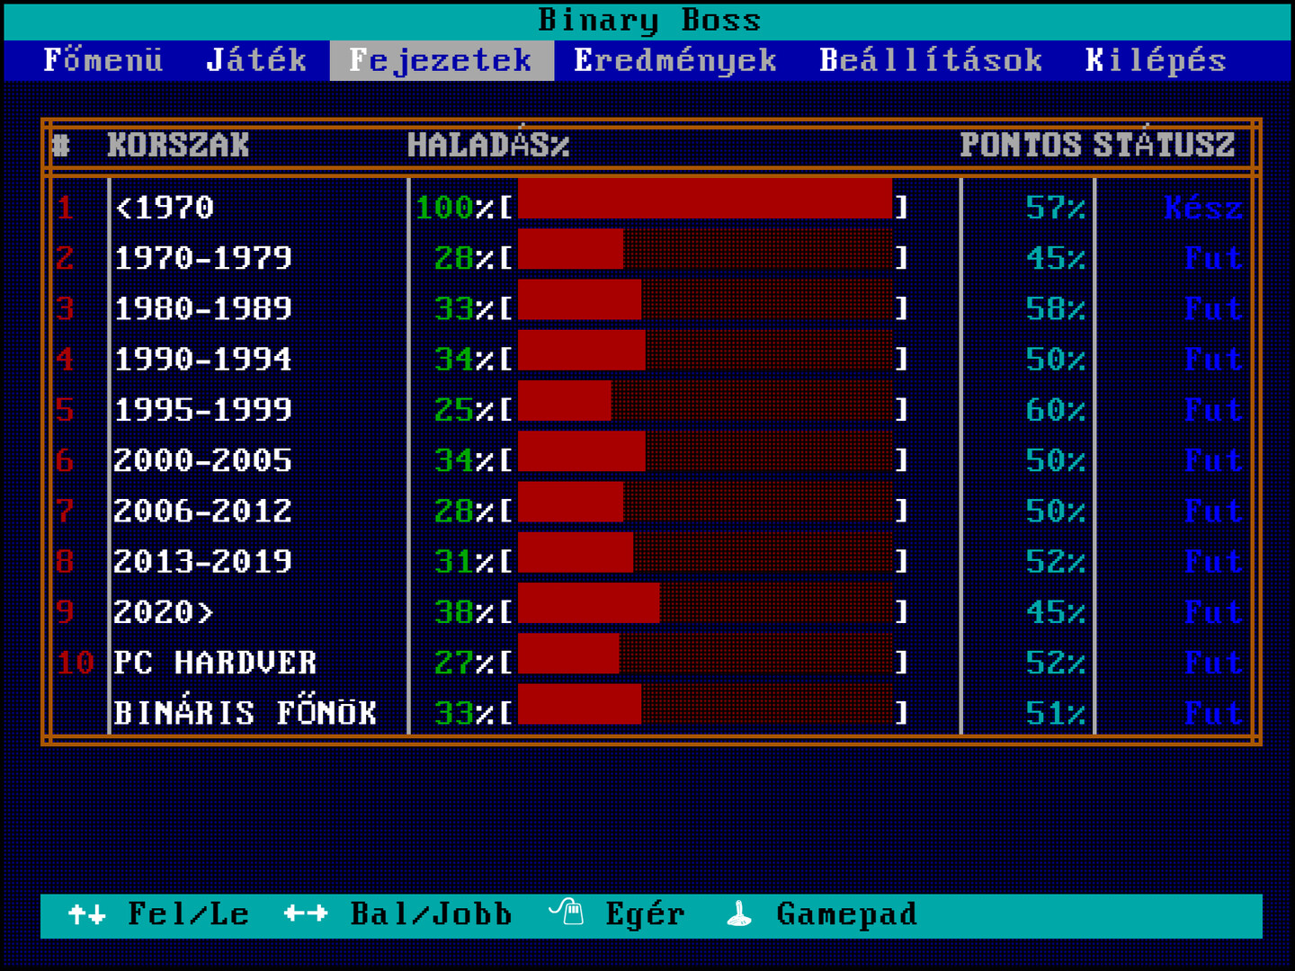Click the mouse icon beside Egér
Image resolution: width=1295 pixels, height=971 pixels.
point(567,913)
